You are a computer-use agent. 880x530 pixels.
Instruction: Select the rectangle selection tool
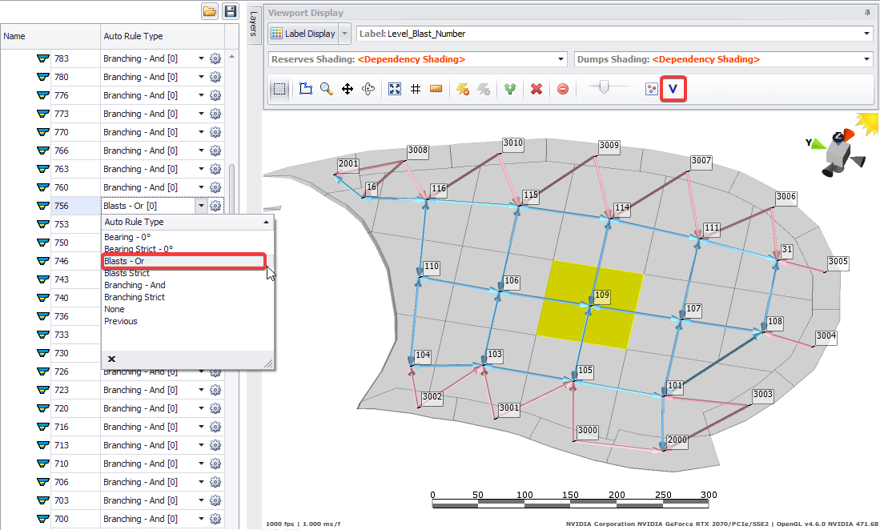pos(279,89)
